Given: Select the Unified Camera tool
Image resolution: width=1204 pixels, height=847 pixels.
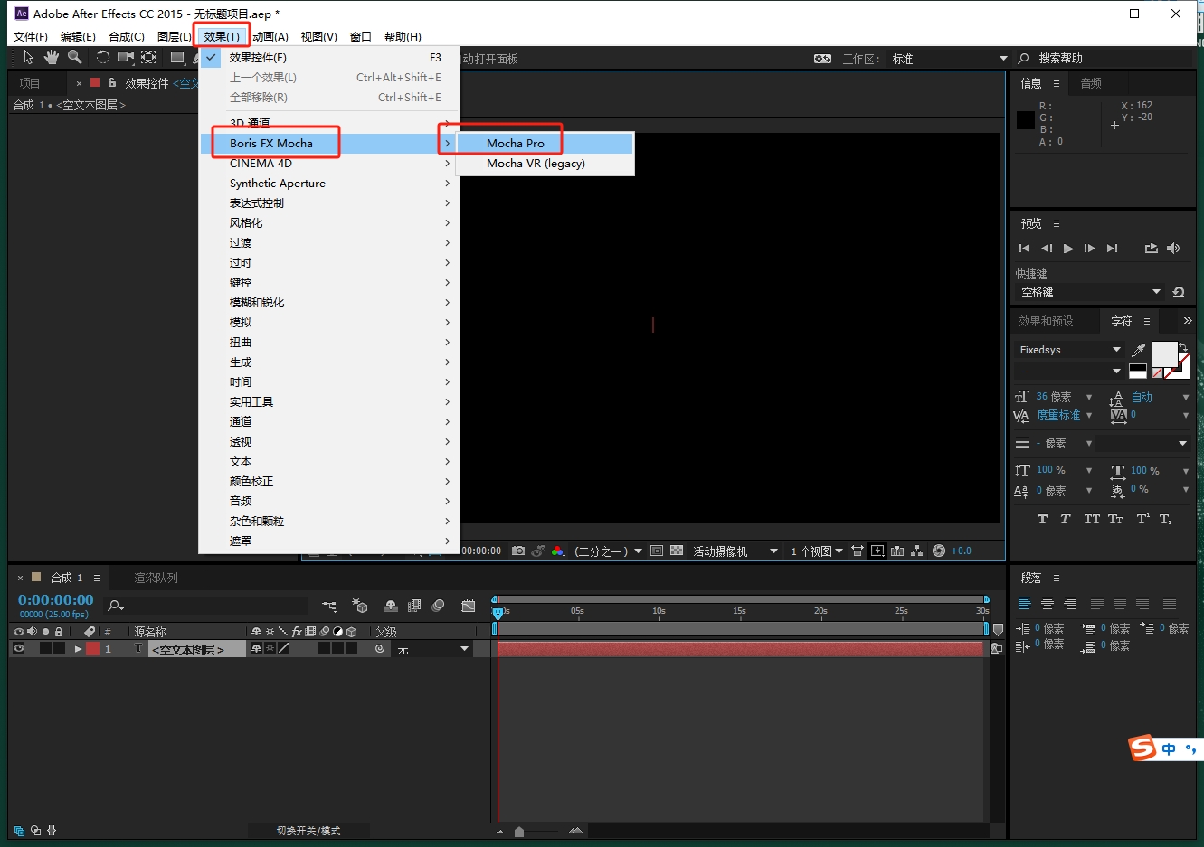Looking at the screenshot, I should [125, 57].
